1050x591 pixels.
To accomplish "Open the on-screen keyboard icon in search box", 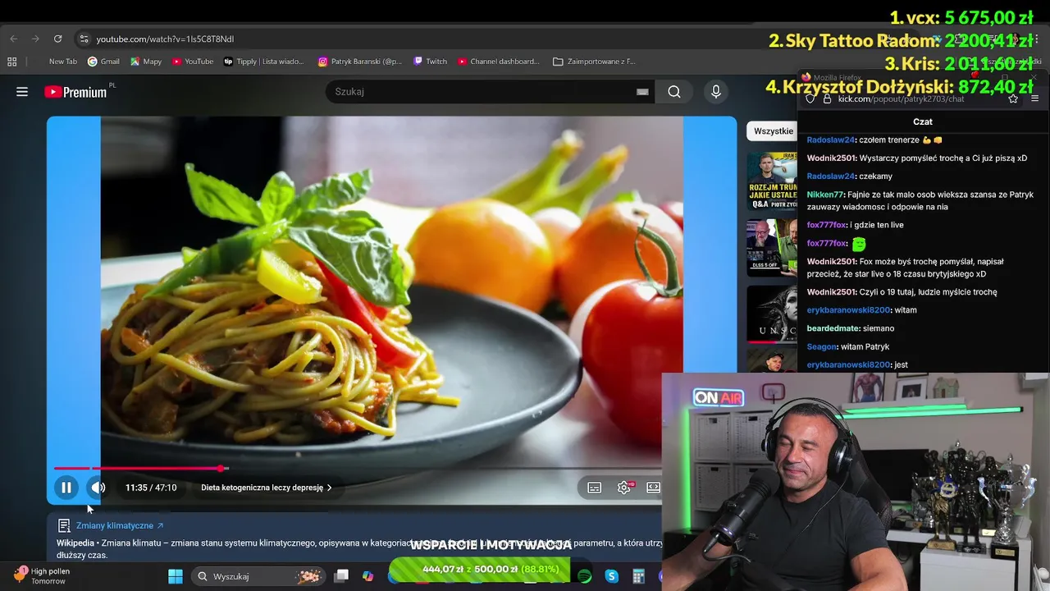I will 642,92.
